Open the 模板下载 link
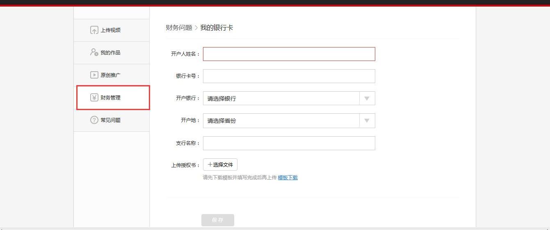 (x=288, y=178)
